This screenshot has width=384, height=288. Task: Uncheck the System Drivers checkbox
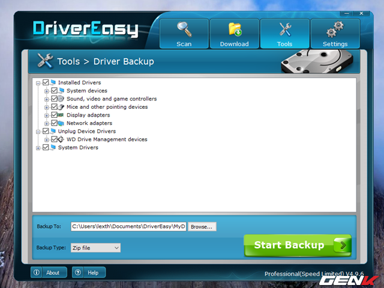(x=46, y=147)
